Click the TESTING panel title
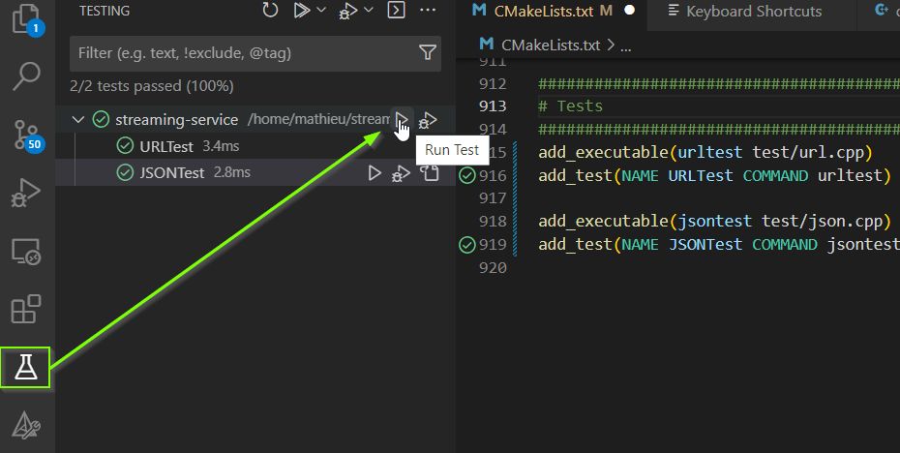Image resolution: width=900 pixels, height=453 pixels. click(x=105, y=11)
